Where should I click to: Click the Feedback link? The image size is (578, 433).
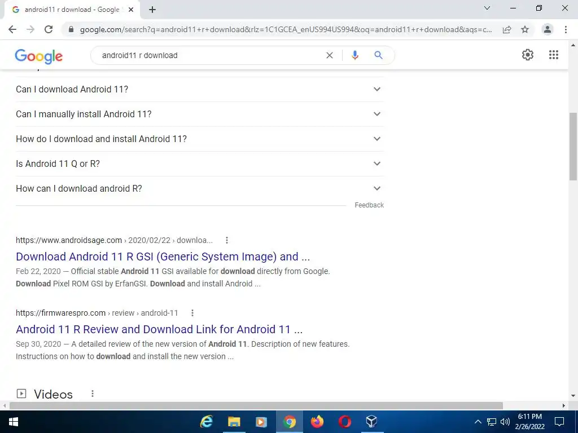[x=369, y=205]
